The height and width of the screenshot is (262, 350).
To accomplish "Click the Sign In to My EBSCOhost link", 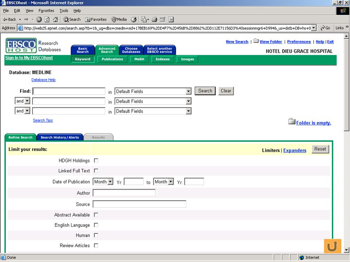I will point(29,58).
